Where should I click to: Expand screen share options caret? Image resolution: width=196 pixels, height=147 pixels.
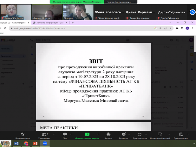pos(98,134)
